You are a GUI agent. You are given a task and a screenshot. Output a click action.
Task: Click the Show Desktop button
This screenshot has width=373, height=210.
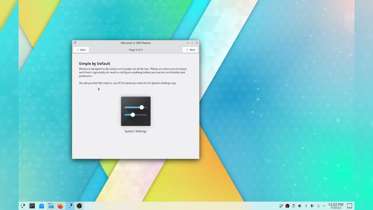(x=349, y=206)
